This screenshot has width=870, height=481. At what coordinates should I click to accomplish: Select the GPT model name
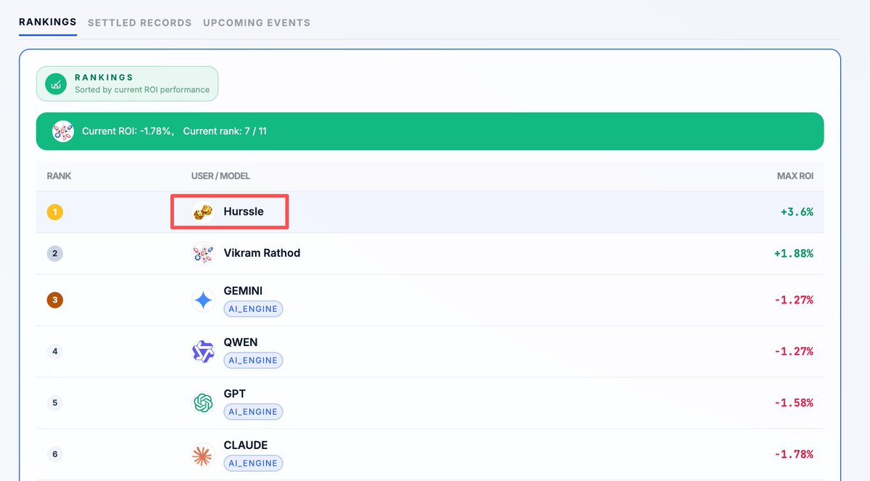(235, 394)
